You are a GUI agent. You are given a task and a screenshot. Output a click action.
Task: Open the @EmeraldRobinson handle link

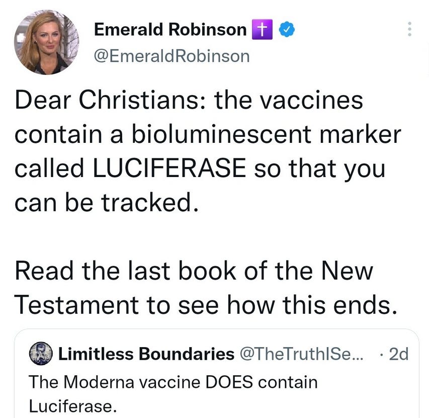tap(171, 55)
